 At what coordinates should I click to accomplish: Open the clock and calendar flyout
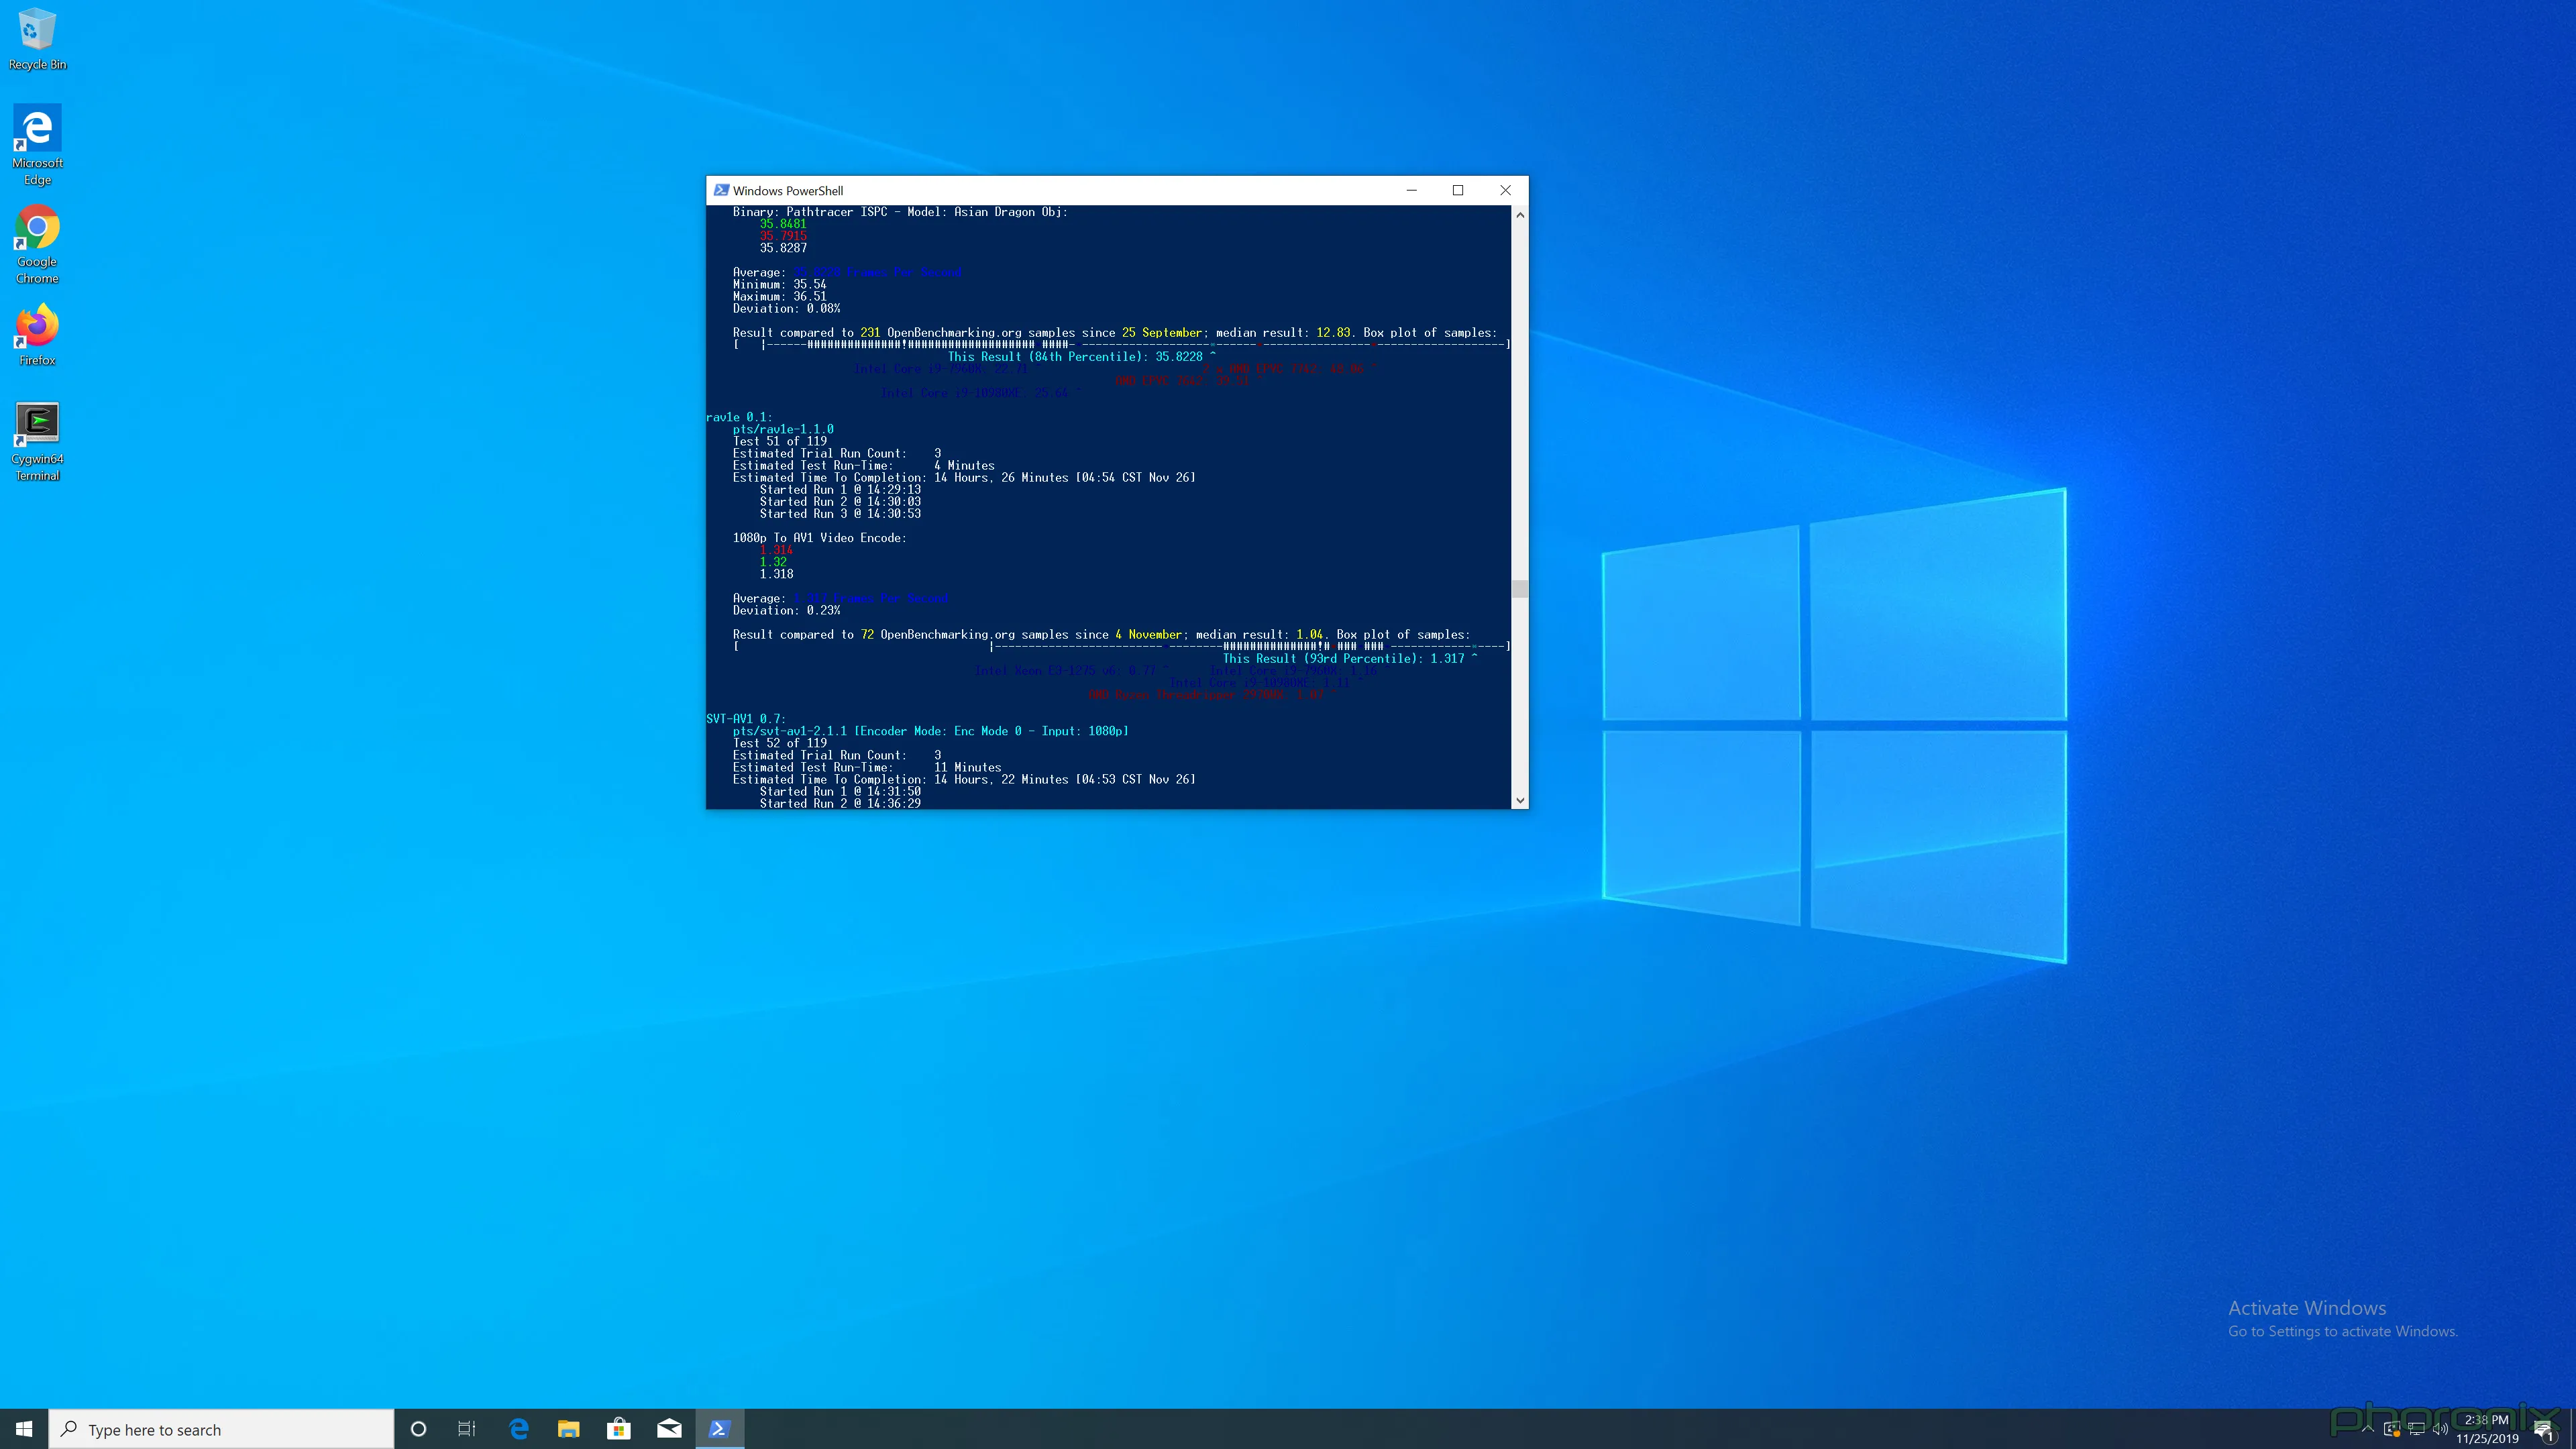(x=2487, y=1429)
